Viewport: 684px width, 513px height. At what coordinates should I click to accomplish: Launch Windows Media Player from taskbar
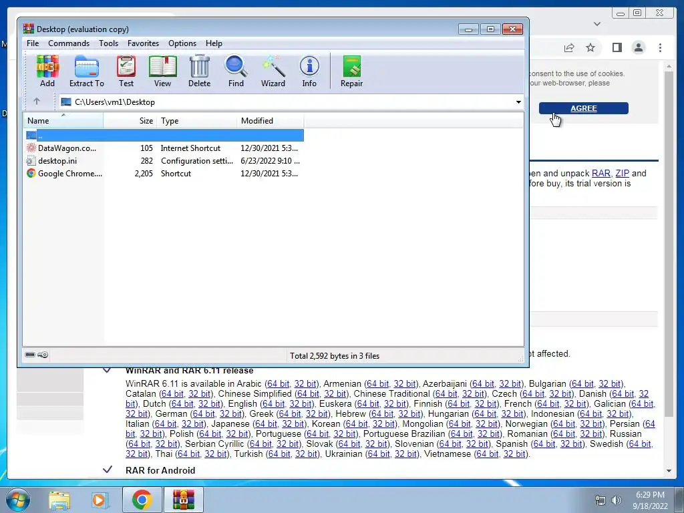pos(99,500)
